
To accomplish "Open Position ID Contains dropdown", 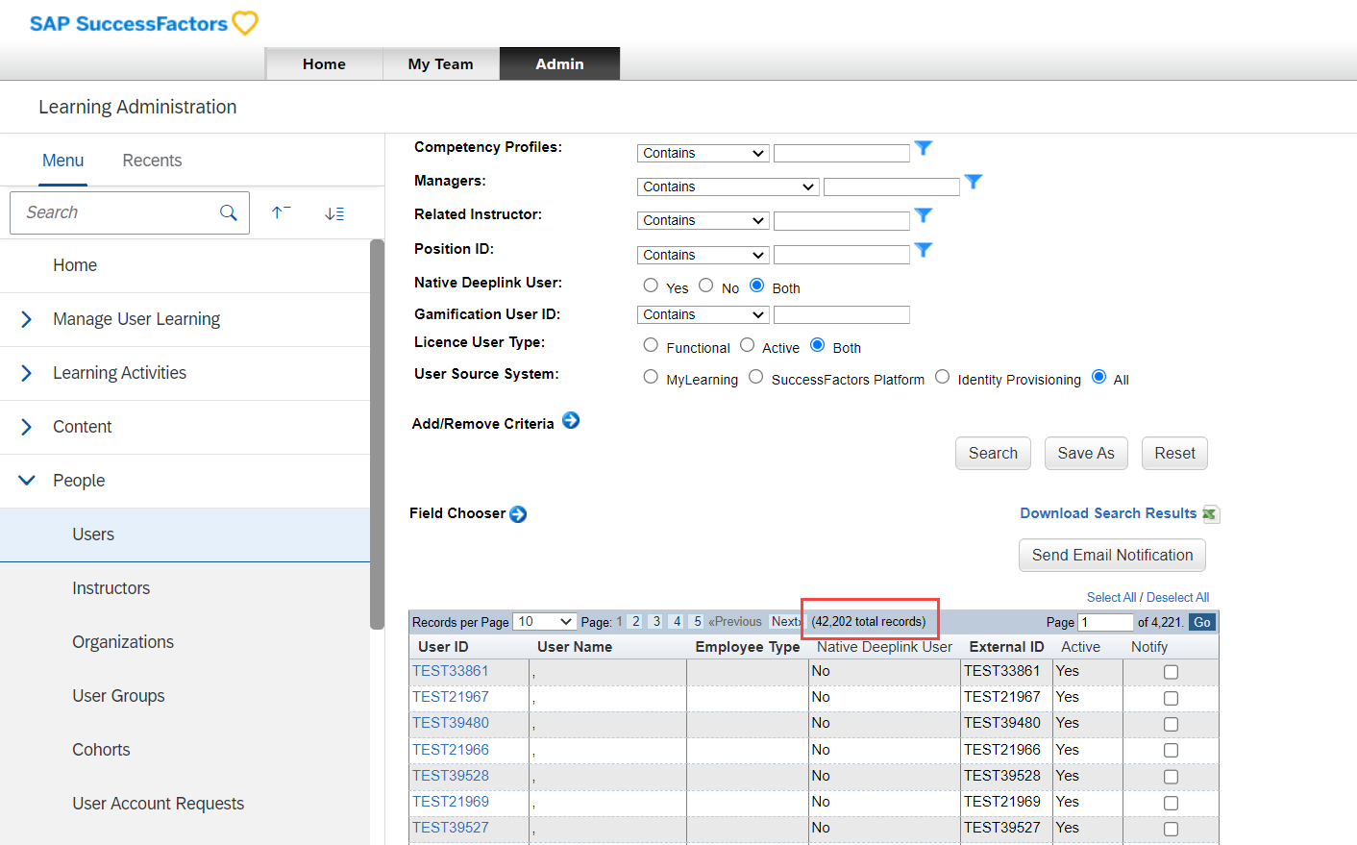I will point(703,255).
